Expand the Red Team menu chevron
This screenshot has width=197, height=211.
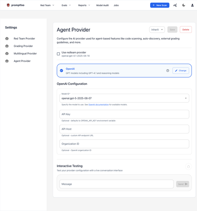tap(53, 5)
